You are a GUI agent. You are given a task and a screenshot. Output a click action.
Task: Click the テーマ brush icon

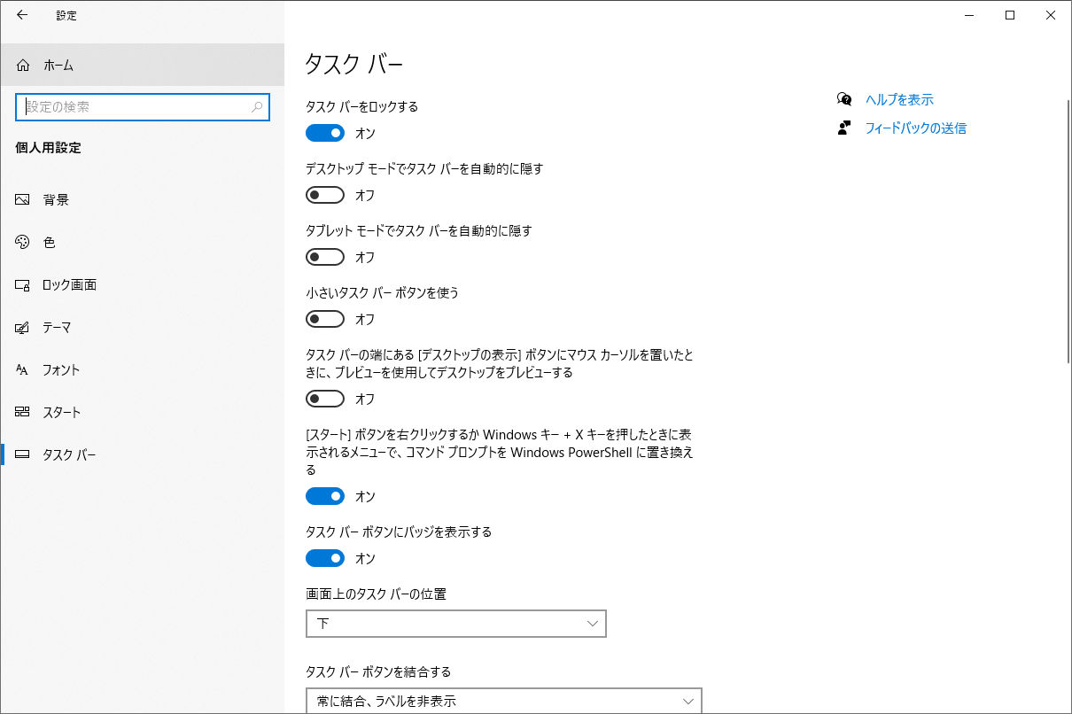coord(23,328)
